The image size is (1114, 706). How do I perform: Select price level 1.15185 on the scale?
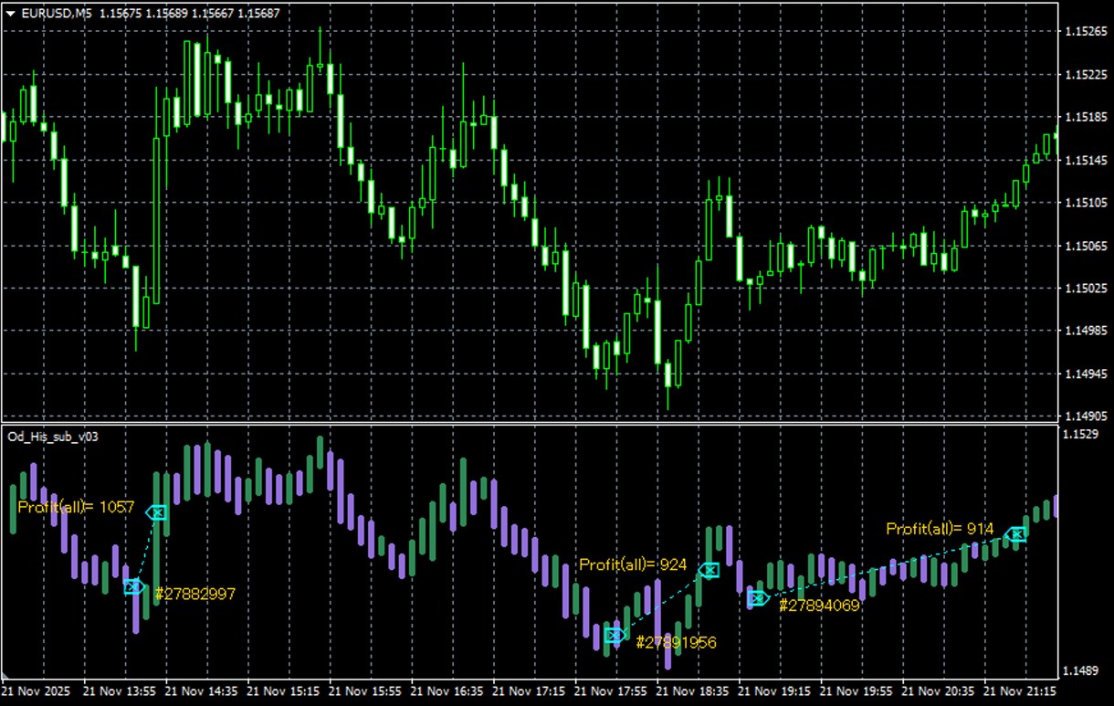[x=1086, y=118]
